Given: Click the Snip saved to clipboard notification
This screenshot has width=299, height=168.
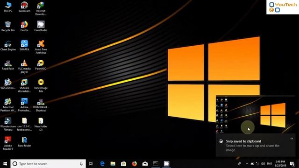Looking at the screenshot, I should click(256, 146).
